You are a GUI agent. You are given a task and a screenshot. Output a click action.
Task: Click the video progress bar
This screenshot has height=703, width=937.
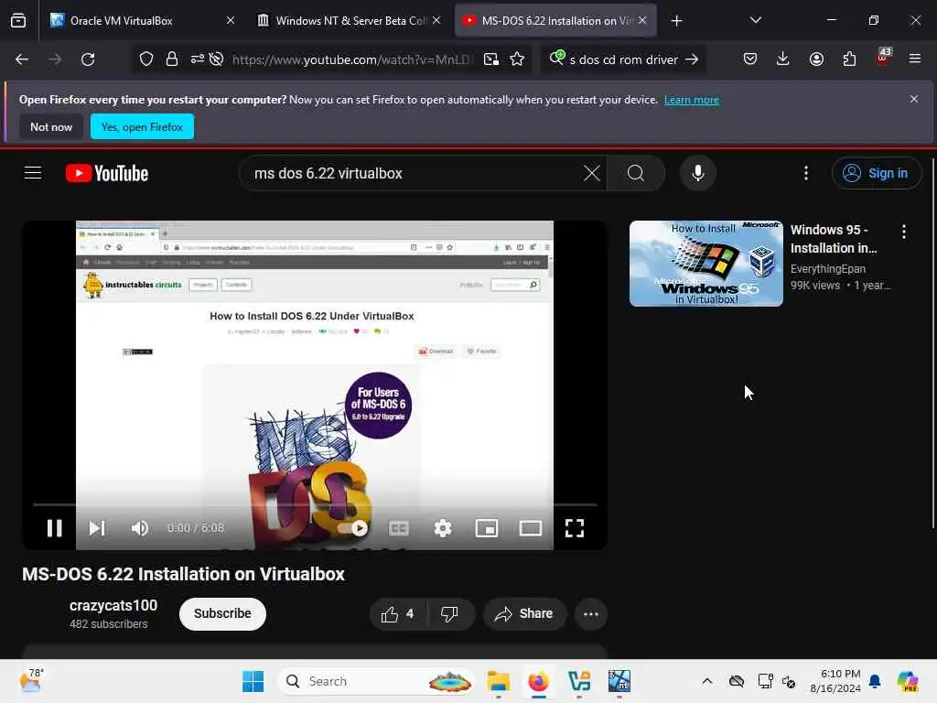click(x=315, y=505)
